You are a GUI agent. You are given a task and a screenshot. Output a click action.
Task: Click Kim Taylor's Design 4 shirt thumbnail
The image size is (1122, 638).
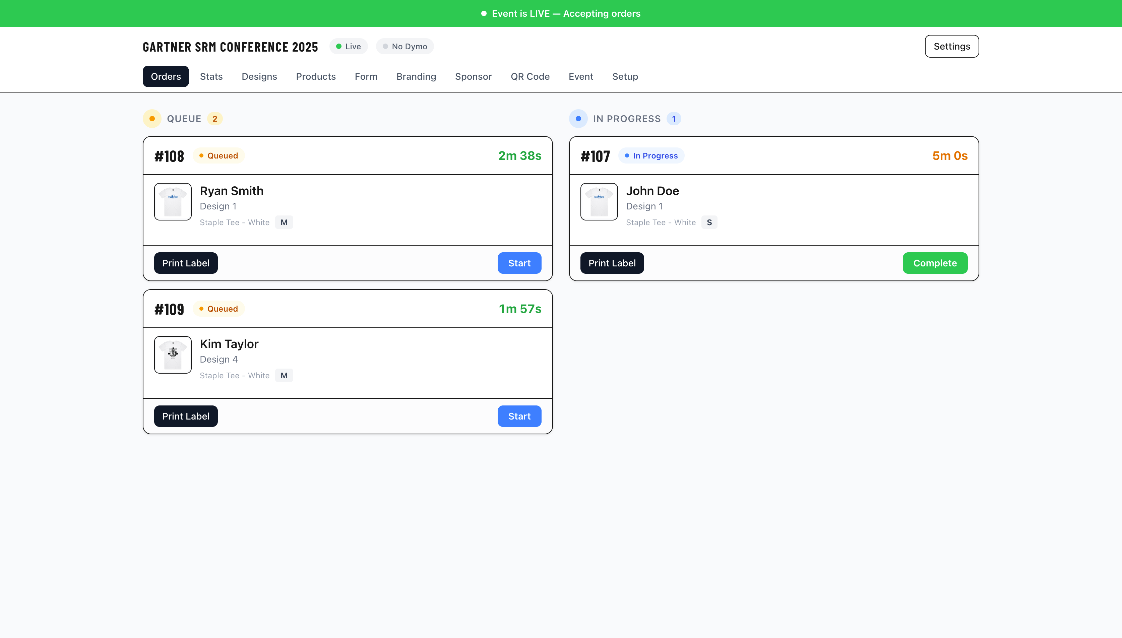pyautogui.click(x=173, y=355)
